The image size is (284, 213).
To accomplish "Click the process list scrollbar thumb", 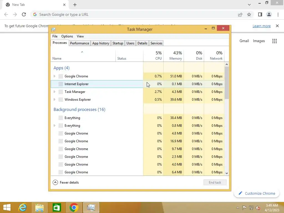I will (x=227, y=83).
